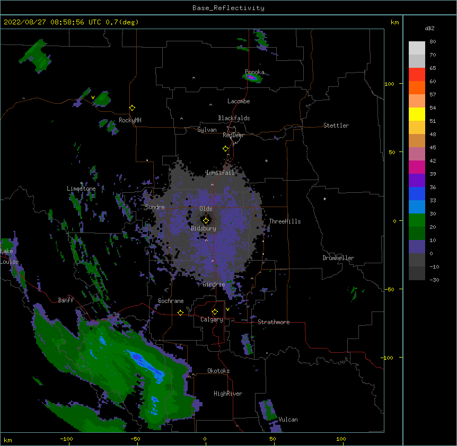Click the Banff town label
The width and height of the screenshot is (457, 446).
pos(66,300)
